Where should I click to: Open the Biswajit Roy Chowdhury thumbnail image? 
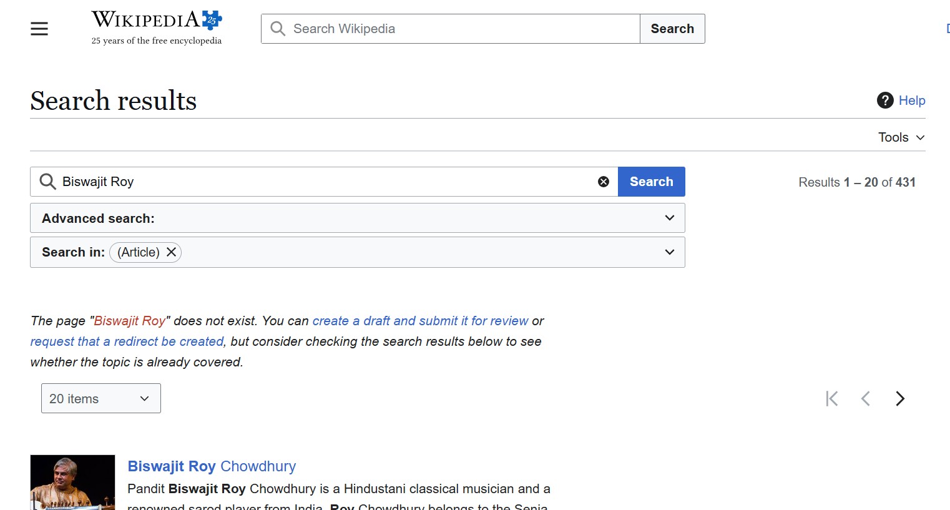[x=72, y=482]
